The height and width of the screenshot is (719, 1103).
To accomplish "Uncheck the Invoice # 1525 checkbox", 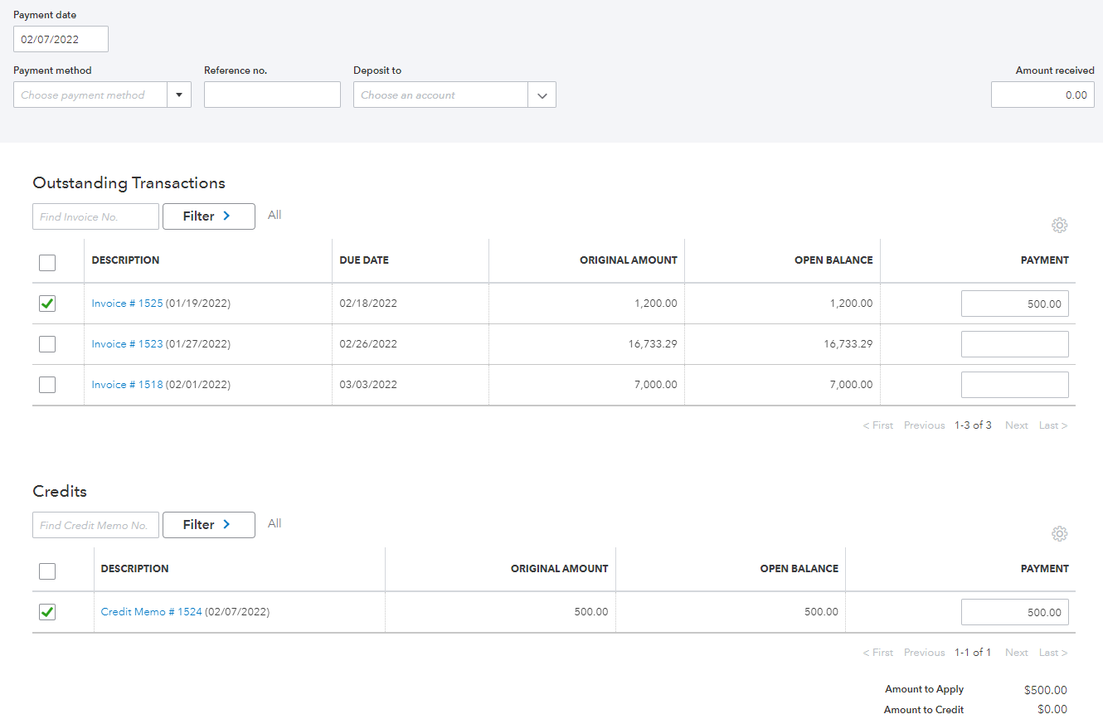I will (47, 304).
